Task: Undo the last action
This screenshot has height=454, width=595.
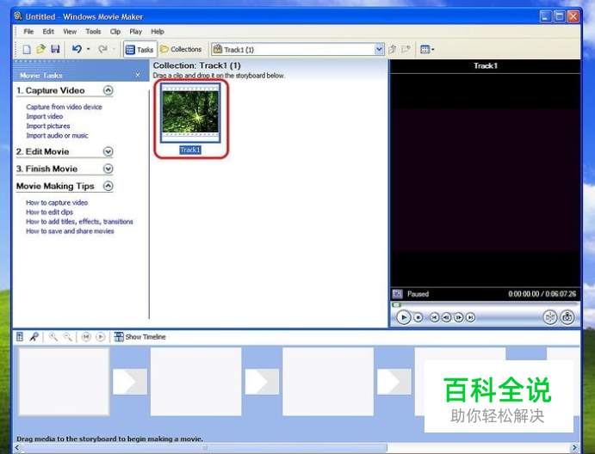Action: tap(77, 49)
